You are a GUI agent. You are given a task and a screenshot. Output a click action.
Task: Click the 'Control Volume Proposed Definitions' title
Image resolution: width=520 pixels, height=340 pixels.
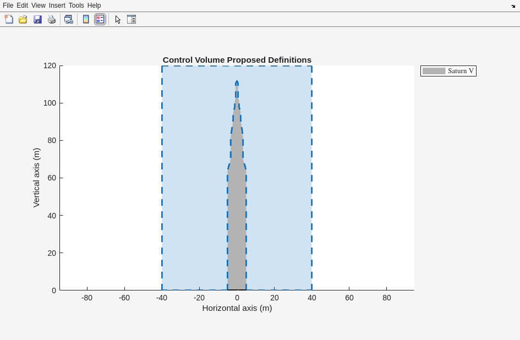237,60
